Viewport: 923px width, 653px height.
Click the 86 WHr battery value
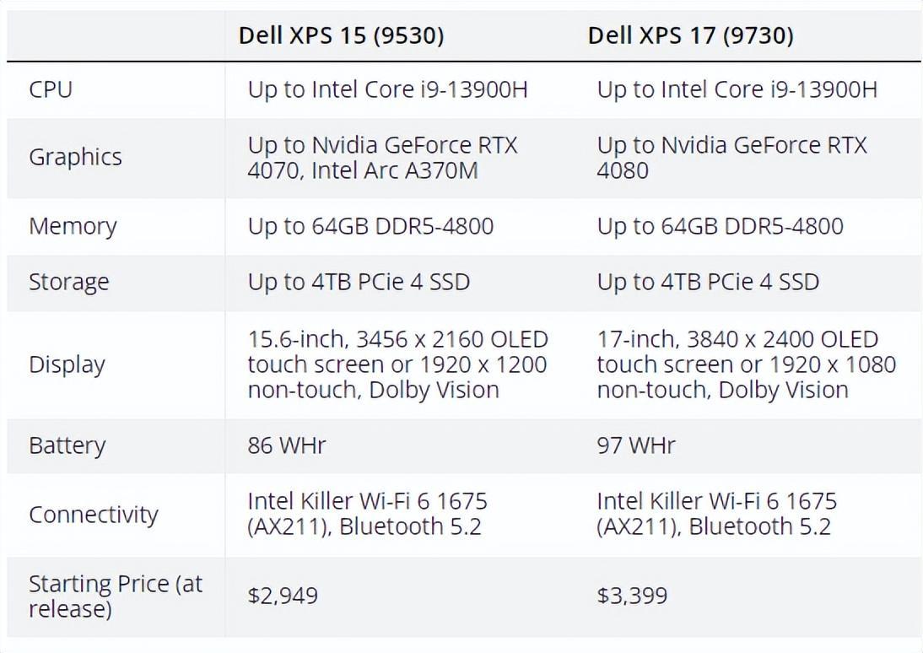pyautogui.click(x=287, y=445)
